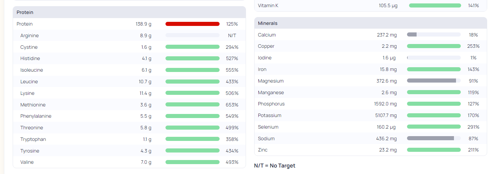Click the Iodine nutrient label
Screen dimensions: 493x174
(x=264, y=58)
